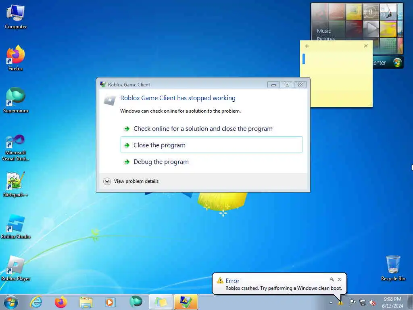Launch Firefox from the taskbar
413x310 pixels.
(61, 302)
